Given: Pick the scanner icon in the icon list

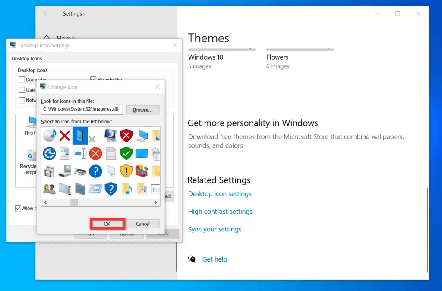Looking at the screenshot, I should [80, 171].
